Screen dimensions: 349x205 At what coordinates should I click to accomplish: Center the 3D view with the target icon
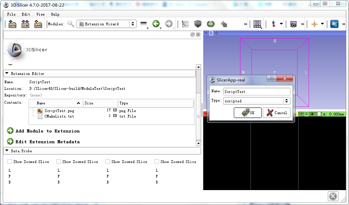pos(216,33)
